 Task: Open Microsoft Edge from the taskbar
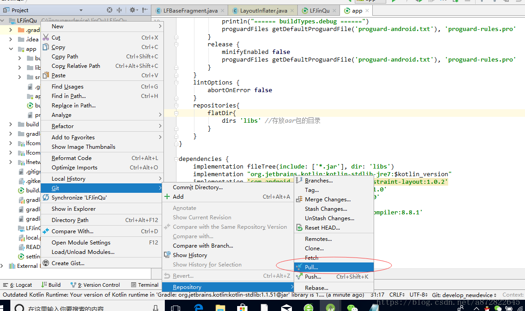(199, 307)
